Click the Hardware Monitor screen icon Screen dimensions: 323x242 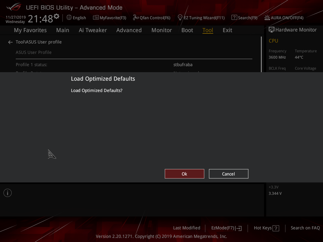coord(272,30)
